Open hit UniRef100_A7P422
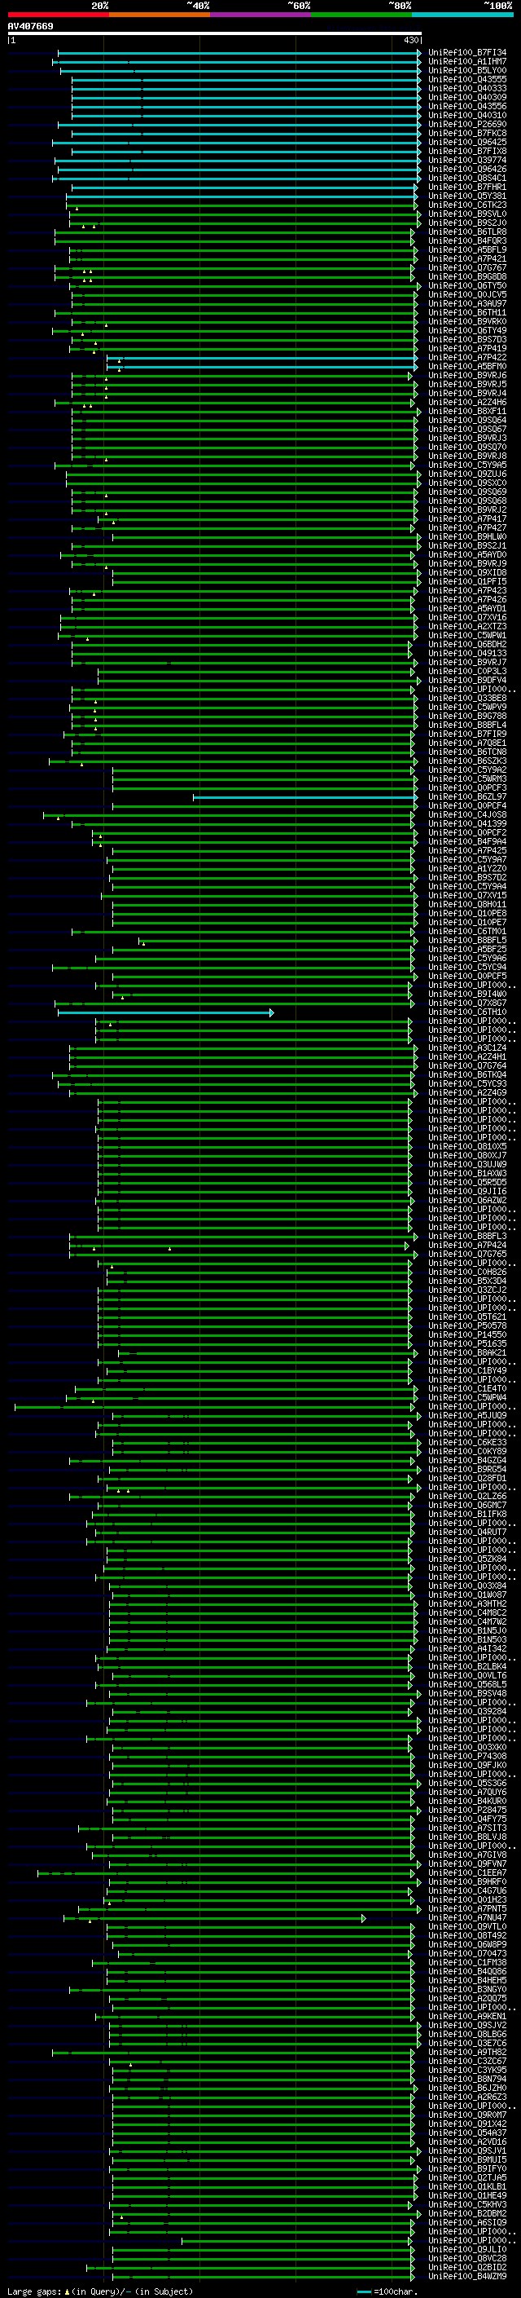Viewport: 521px width, 2298px height. 467,358
